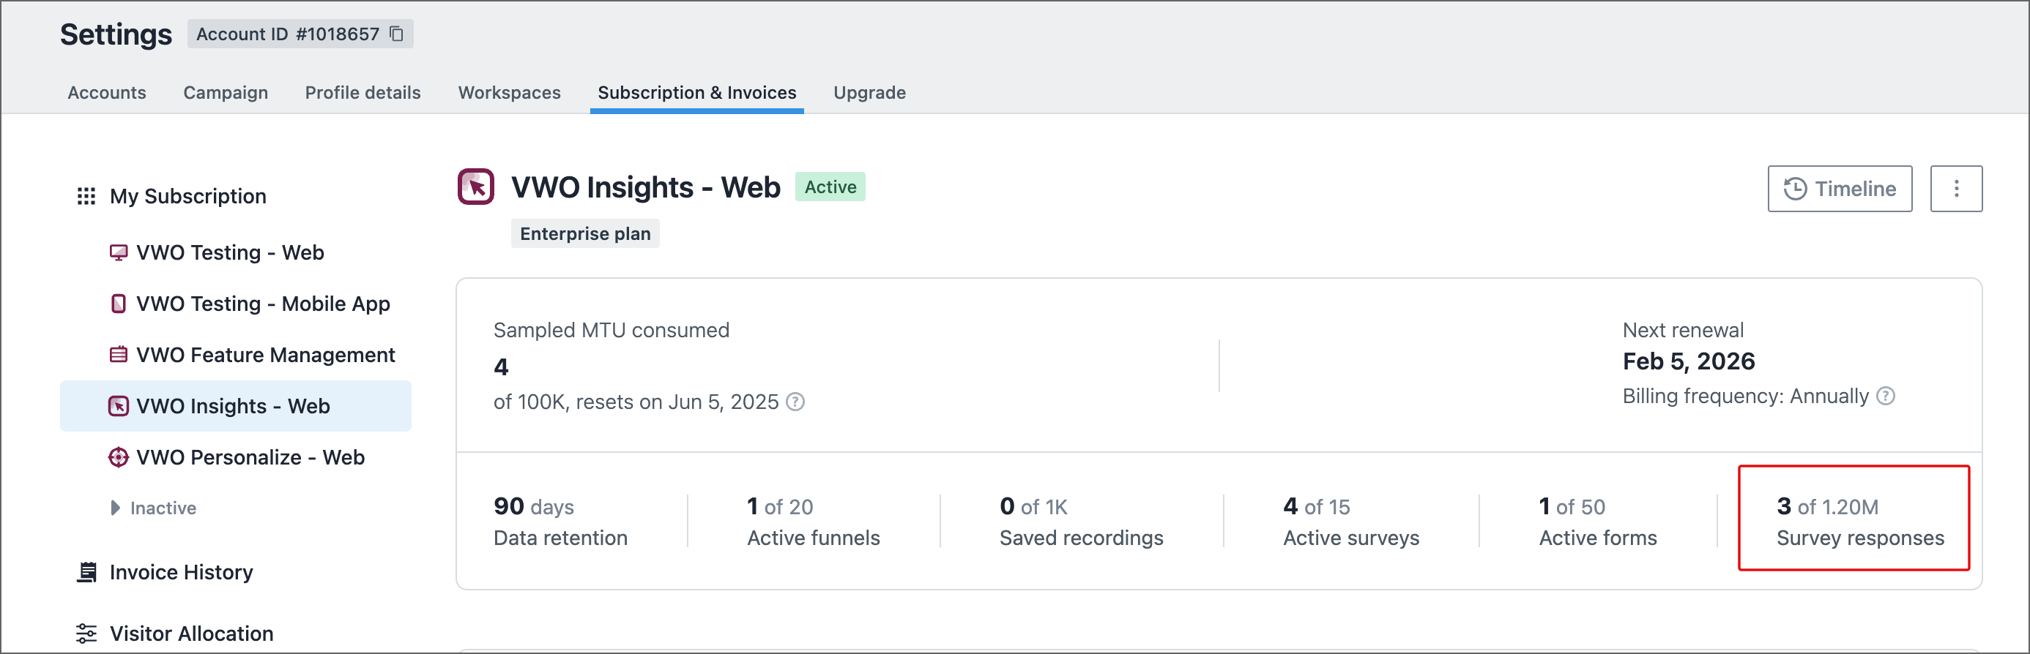Open the Upgrade tab

pyautogui.click(x=869, y=93)
